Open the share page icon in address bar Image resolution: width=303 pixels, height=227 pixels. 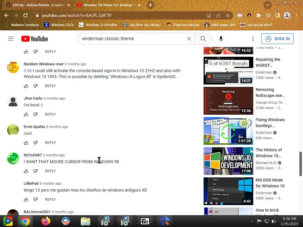[218, 15]
